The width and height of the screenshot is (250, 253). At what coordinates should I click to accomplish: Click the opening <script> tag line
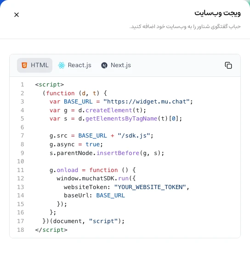(x=50, y=85)
